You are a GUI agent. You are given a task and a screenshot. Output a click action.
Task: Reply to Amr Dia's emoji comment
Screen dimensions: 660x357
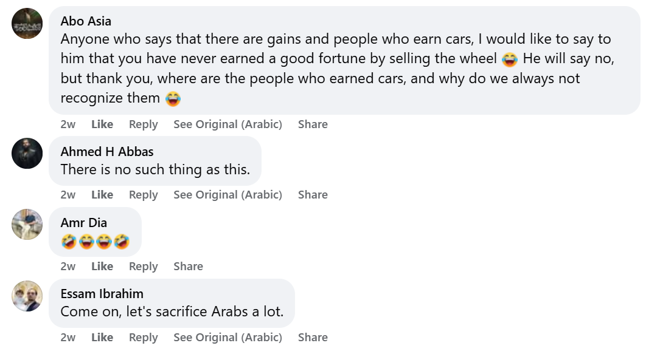click(x=144, y=267)
